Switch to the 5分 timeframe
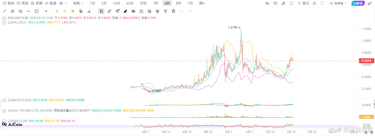Image resolution: width=375 pixels, height=136 pixels. tap(104, 3)
